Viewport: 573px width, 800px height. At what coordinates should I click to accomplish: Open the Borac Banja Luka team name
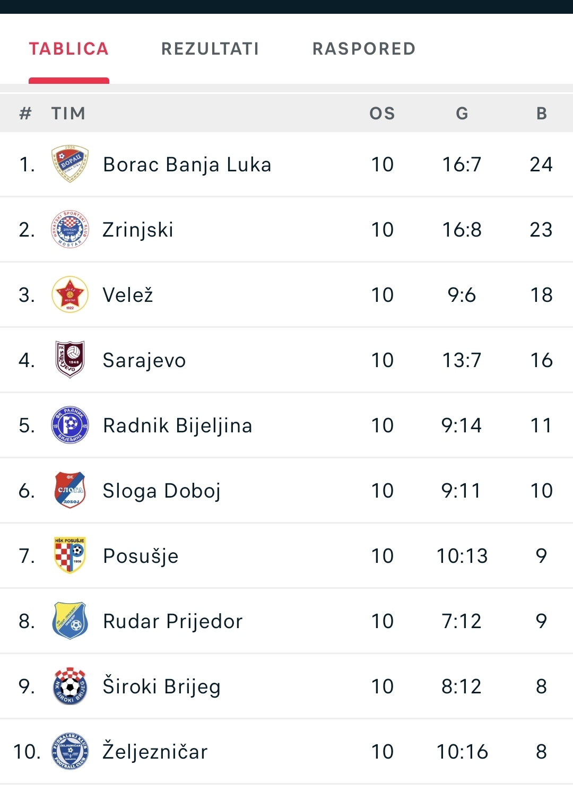coord(187,164)
